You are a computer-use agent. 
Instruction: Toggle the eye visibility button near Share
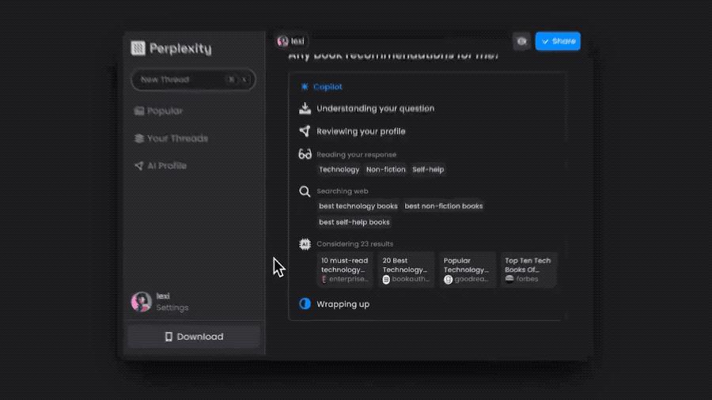(521, 41)
